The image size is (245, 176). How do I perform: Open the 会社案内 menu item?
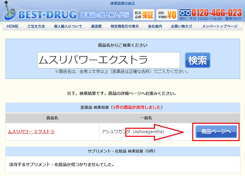(x=155, y=26)
